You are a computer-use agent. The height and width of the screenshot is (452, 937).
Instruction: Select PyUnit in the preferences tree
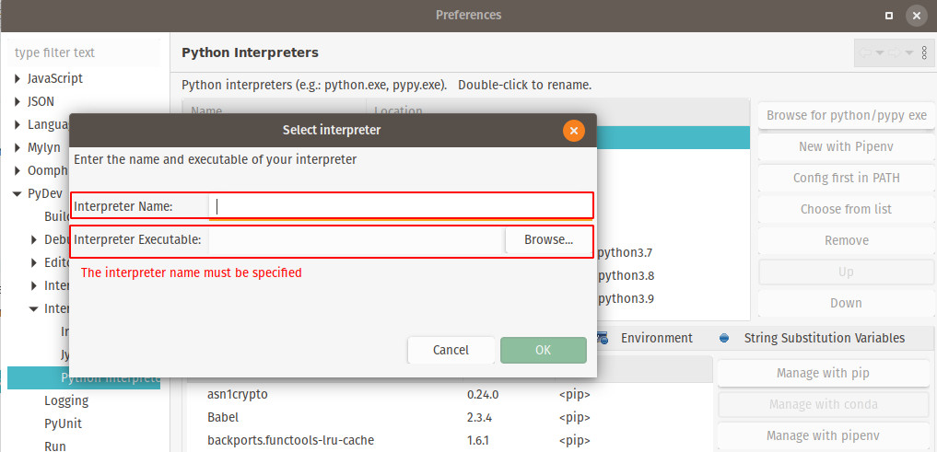[63, 423]
